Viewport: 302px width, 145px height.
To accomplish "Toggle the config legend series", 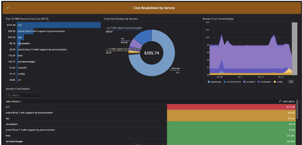I will click(278, 82).
